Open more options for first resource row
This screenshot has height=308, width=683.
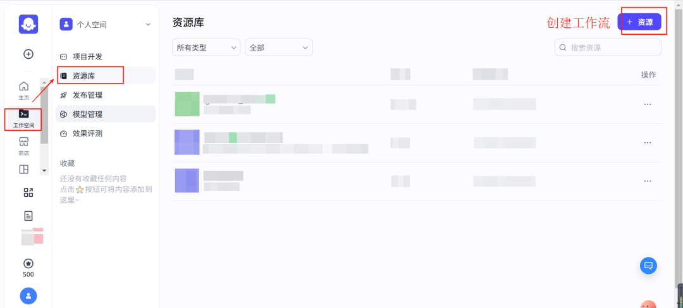pyautogui.click(x=648, y=104)
